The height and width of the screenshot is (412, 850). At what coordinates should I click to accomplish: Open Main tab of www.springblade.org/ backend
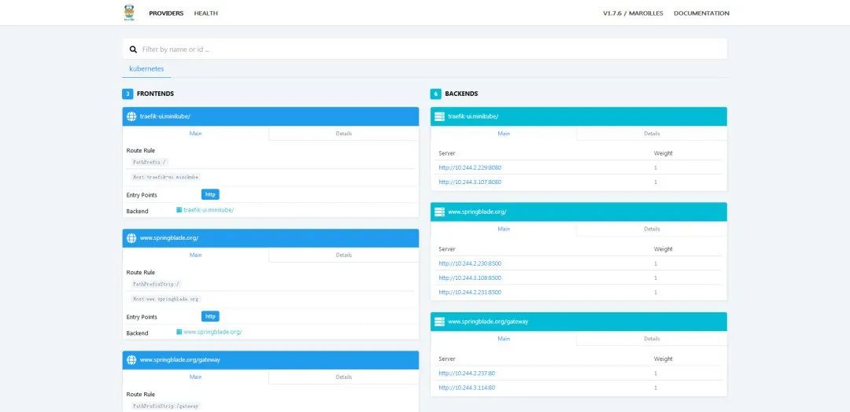[504, 229]
